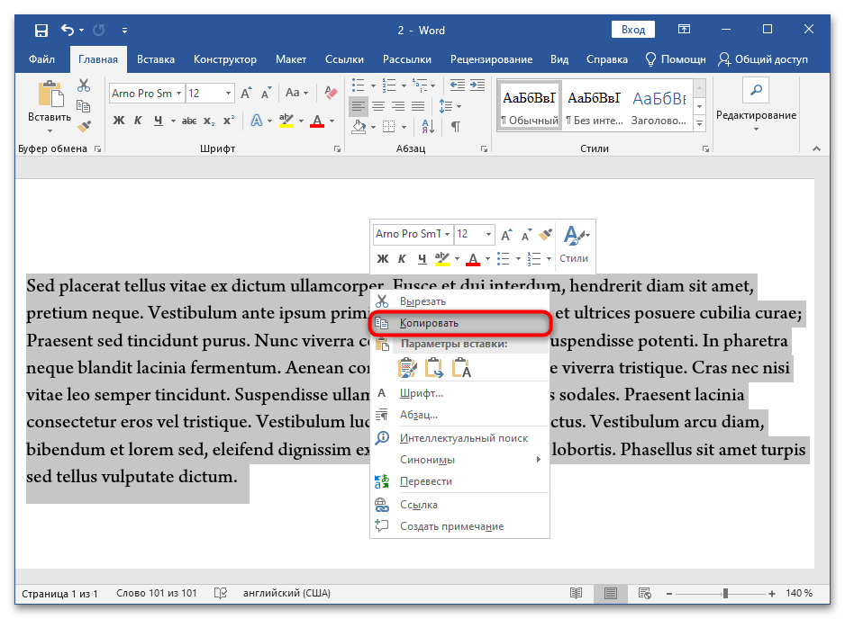Choose the Keep Text Only paste option
This screenshot has height=619, width=845.
(461, 367)
